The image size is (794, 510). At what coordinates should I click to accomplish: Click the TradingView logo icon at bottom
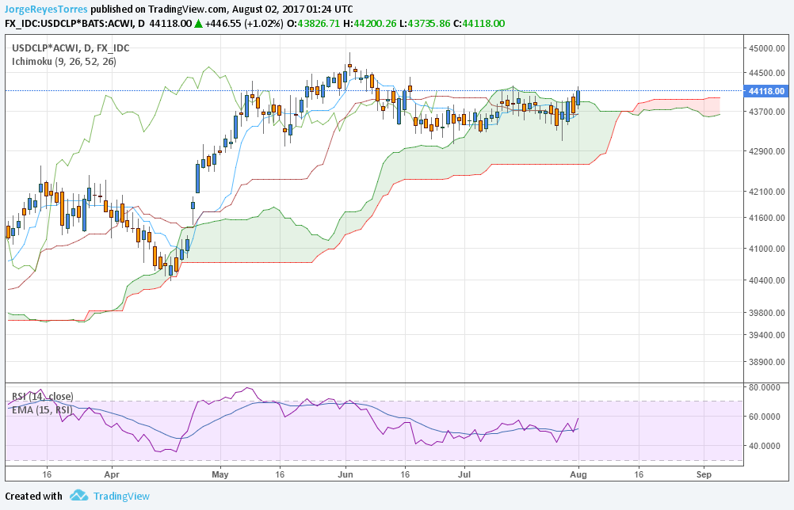click(79, 495)
